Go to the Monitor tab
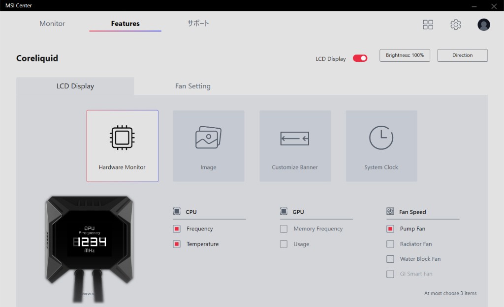Image resolution: width=504 pixels, height=307 pixels. (52, 24)
